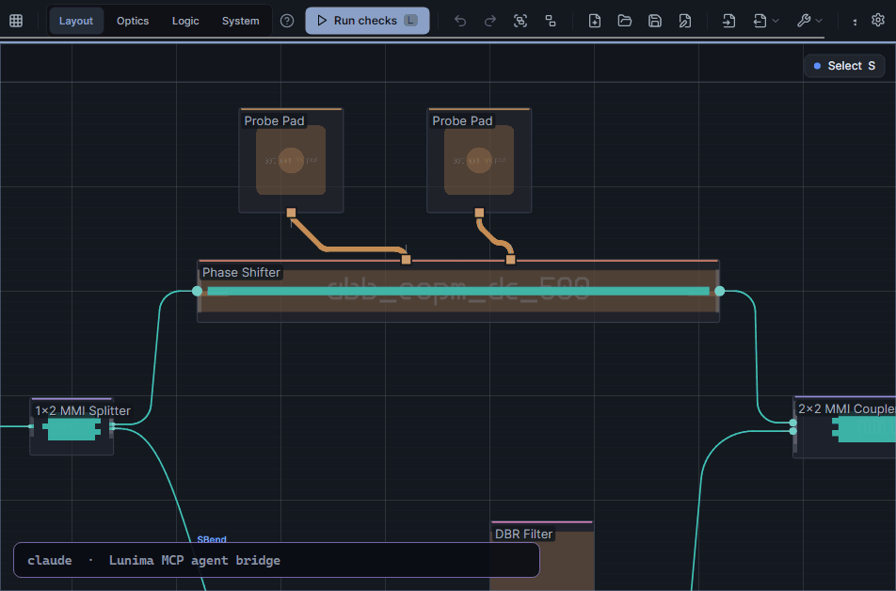Expand the export options chevron
Screen dimensions: 896x591
[x=776, y=21]
